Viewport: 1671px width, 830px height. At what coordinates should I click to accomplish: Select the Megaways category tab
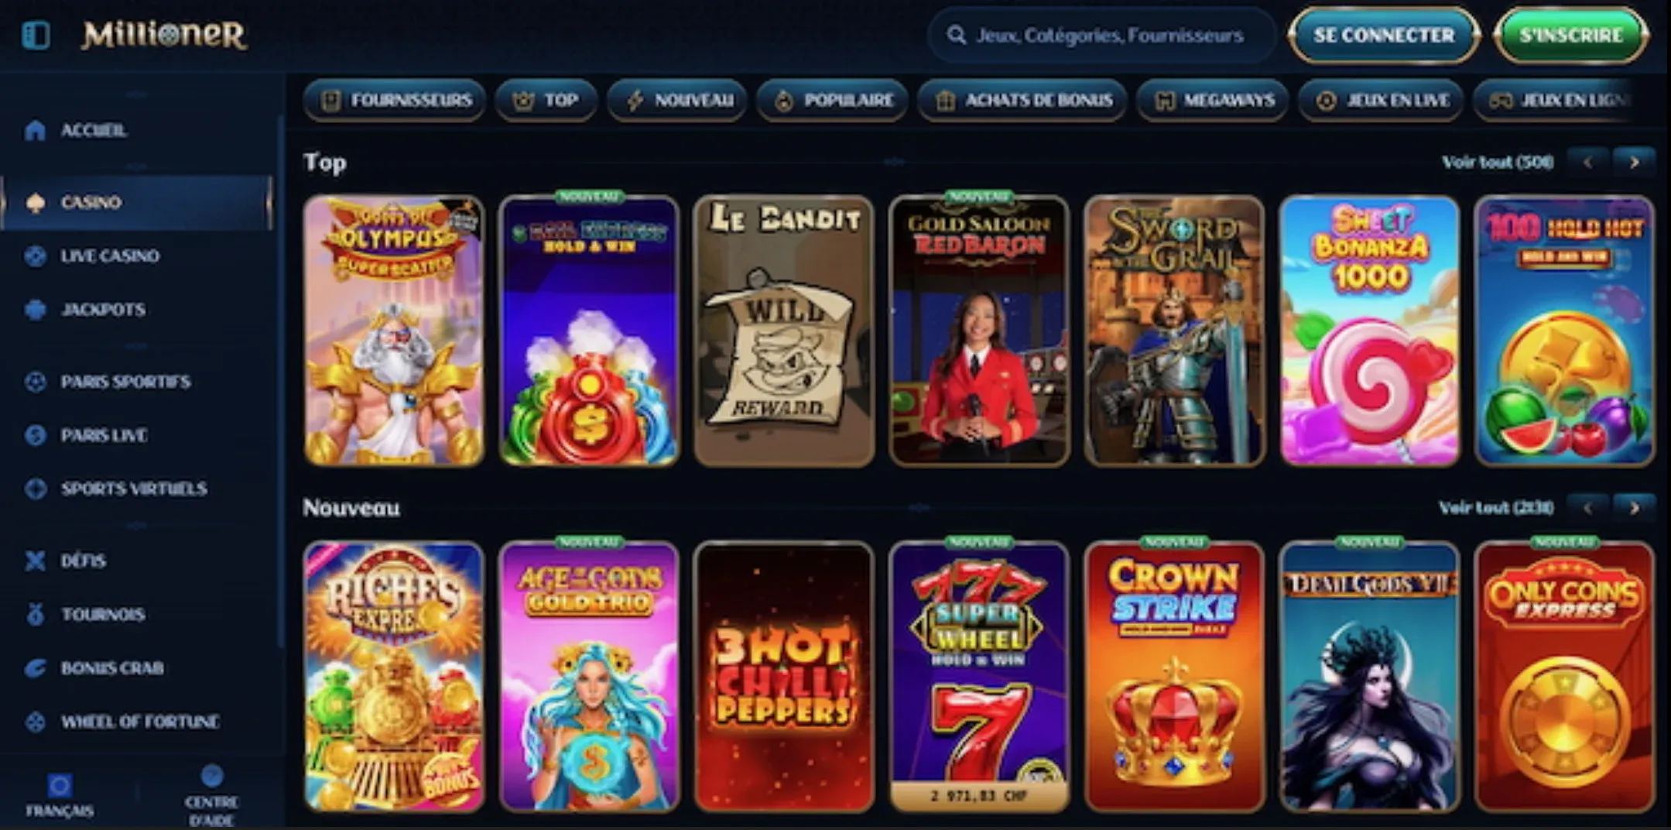point(1212,101)
